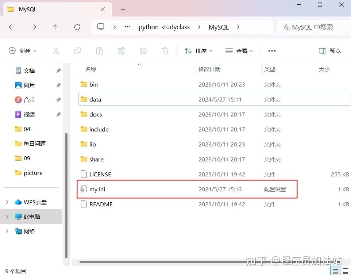The width and height of the screenshot is (351, 275).
Task: Open the 查看 view options dropdown
Action: click(239, 51)
